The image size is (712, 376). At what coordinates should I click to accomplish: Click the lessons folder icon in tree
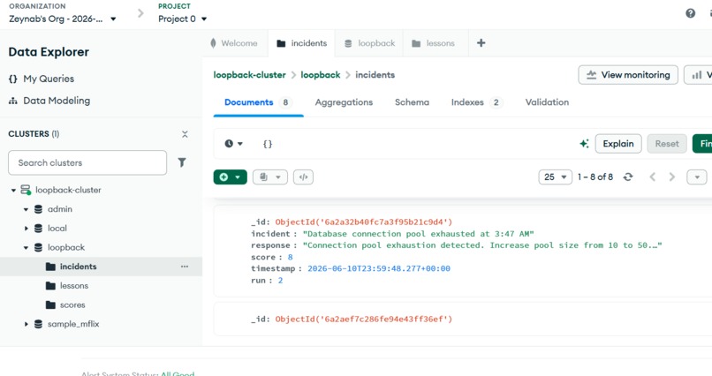tap(50, 286)
